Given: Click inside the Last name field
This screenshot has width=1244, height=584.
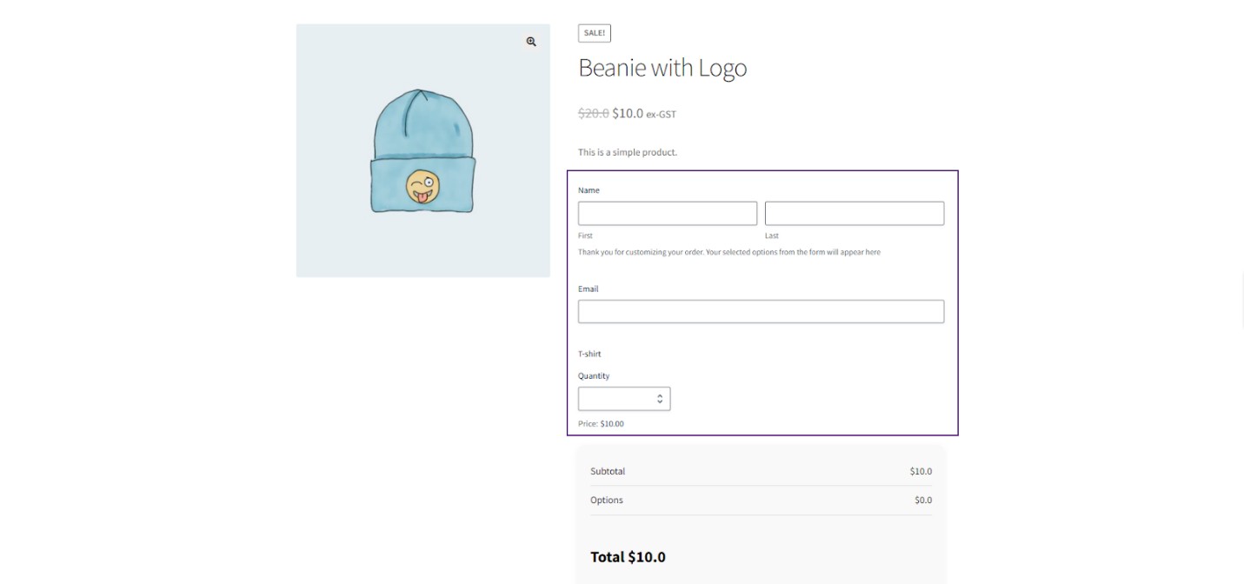Looking at the screenshot, I should 854,213.
